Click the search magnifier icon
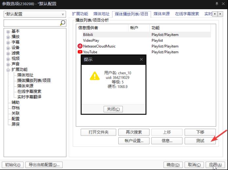The width and height of the screenshot is (228, 170). coord(62,23)
